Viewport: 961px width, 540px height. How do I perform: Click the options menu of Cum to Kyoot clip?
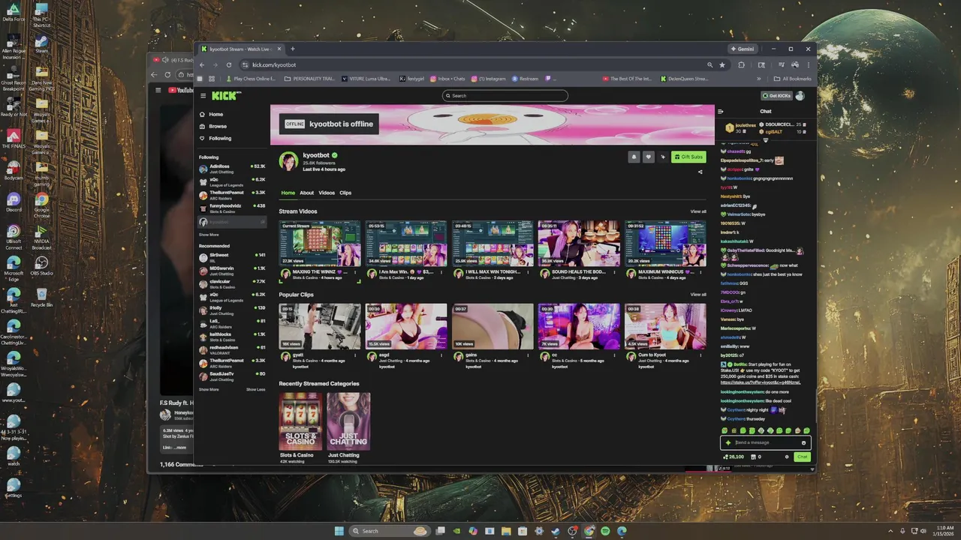point(700,356)
